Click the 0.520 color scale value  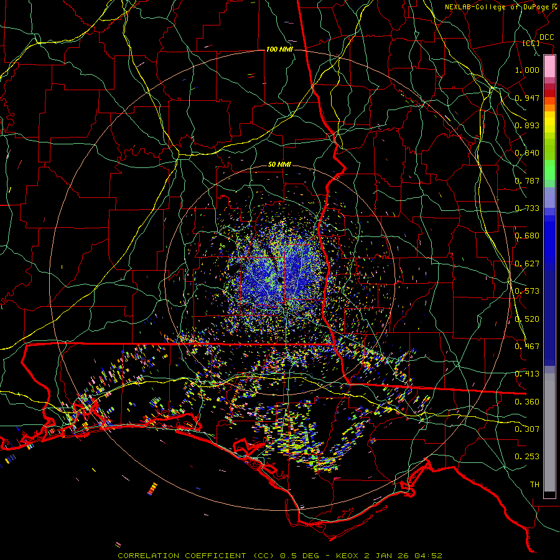point(527,319)
